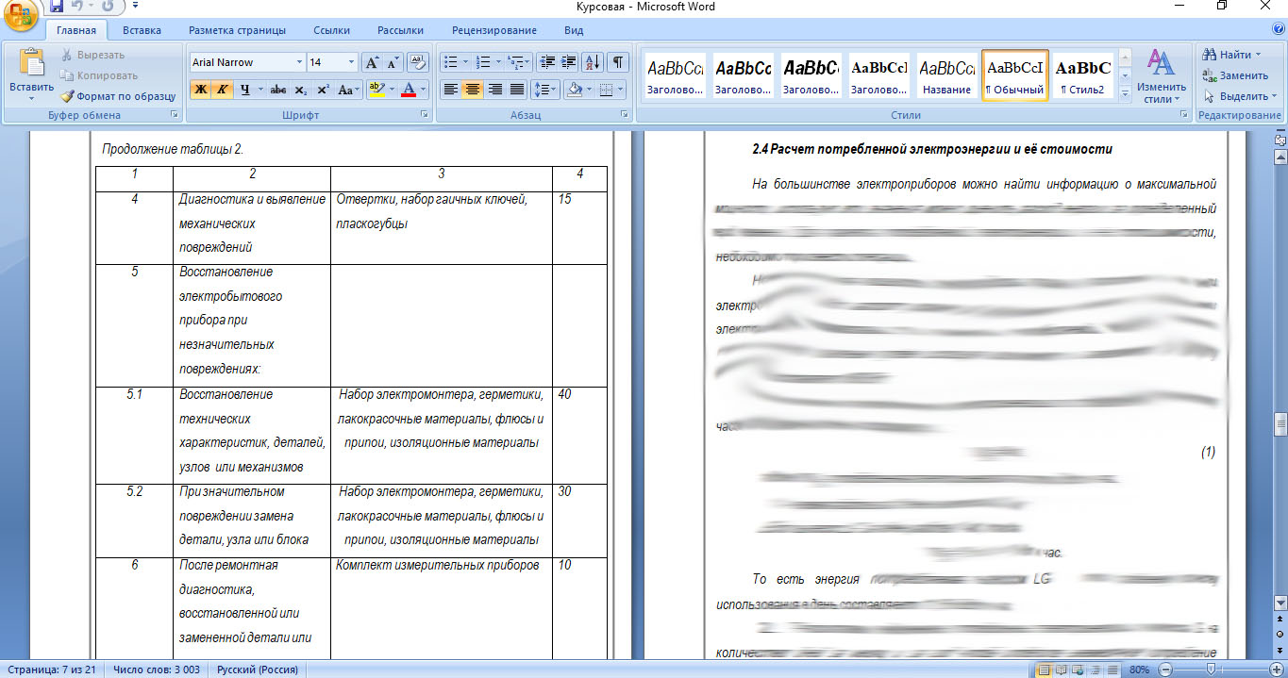Click the Заменить button
This screenshot has width=1288, height=678.
tap(1236, 75)
